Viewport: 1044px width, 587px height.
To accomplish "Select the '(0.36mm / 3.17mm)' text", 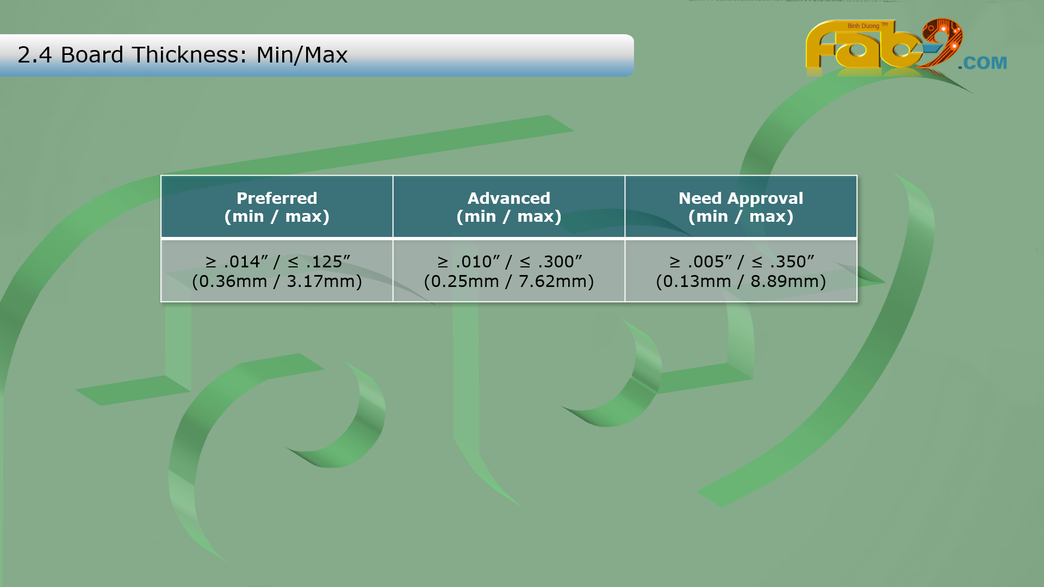I will coord(277,282).
